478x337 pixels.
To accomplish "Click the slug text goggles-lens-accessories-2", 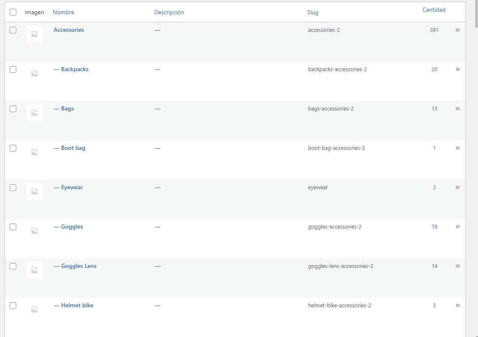I will (341, 266).
